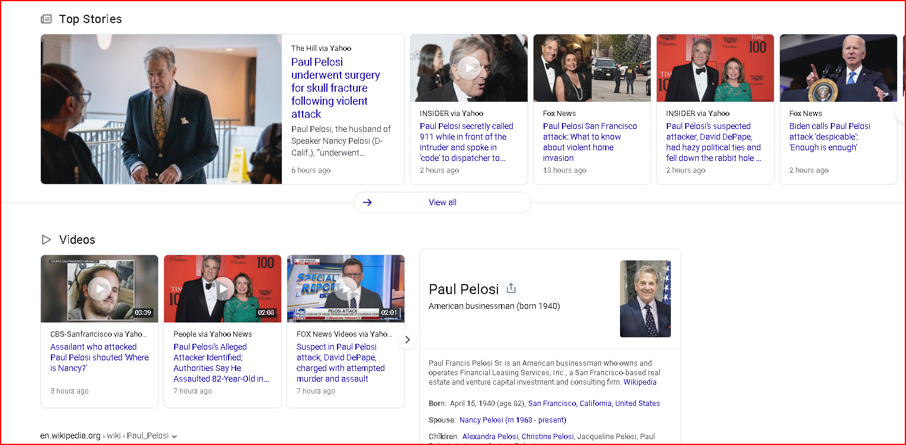The width and height of the screenshot is (906, 445).
Task: Click the Top Stories newspaper icon
Action: pos(46,19)
